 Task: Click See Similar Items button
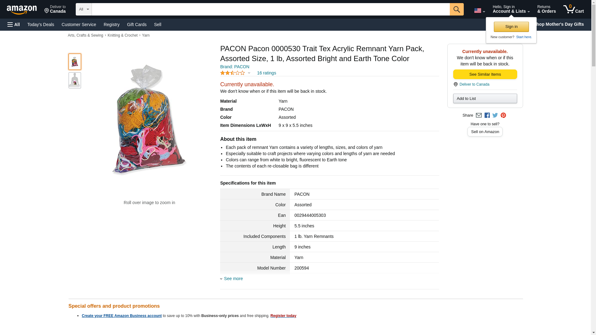[485, 74]
